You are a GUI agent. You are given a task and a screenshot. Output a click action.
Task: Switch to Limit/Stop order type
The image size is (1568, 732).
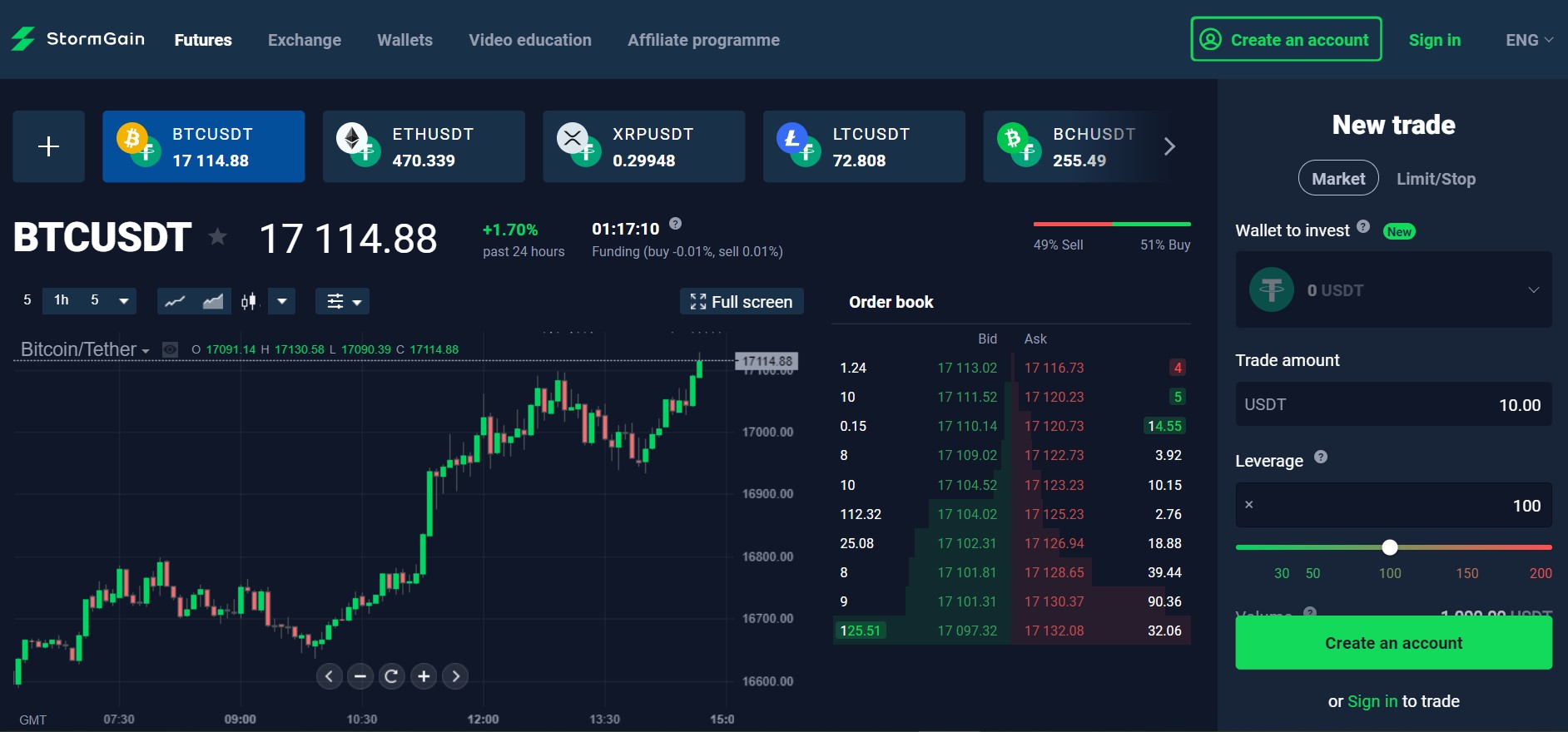pyautogui.click(x=1436, y=179)
